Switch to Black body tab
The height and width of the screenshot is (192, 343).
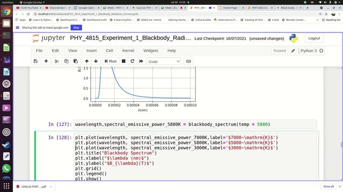pyautogui.click(x=289, y=7)
